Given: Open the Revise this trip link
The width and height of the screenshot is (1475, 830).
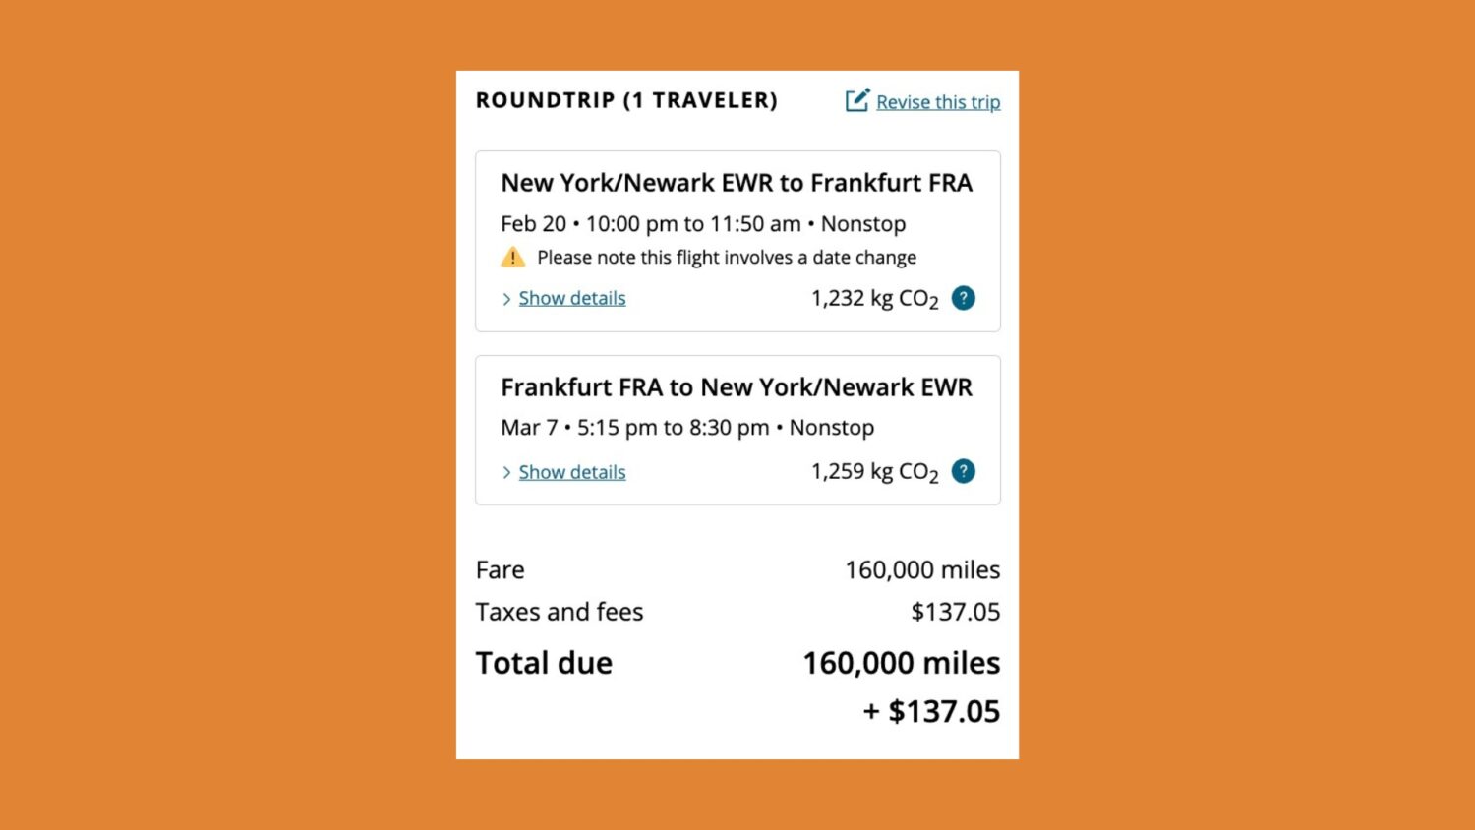Looking at the screenshot, I should tap(938, 102).
